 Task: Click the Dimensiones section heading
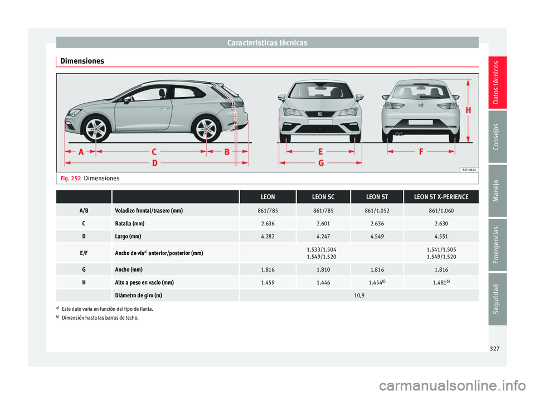(82, 61)
